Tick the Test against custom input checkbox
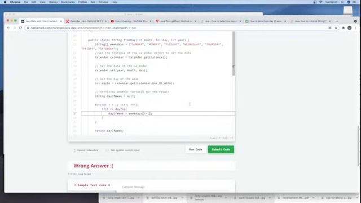The width and height of the screenshot is (361, 203). (107, 150)
